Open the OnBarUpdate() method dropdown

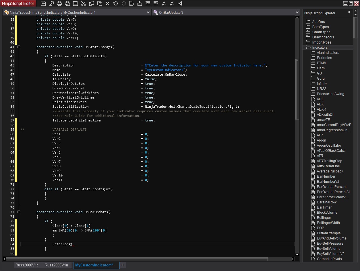226,12
